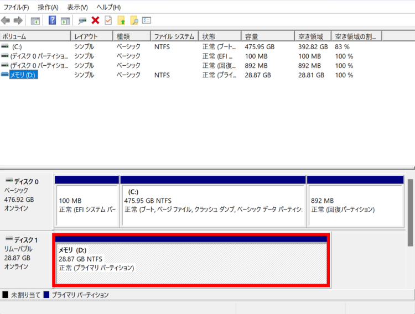Screen dimensions: 415x314
Task: Click the 83 % free percentage cell
Action: tap(342, 47)
